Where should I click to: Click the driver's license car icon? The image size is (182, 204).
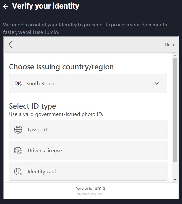(x=18, y=151)
